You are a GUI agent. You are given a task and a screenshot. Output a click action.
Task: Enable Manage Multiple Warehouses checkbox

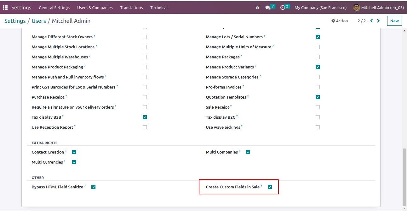145,57
